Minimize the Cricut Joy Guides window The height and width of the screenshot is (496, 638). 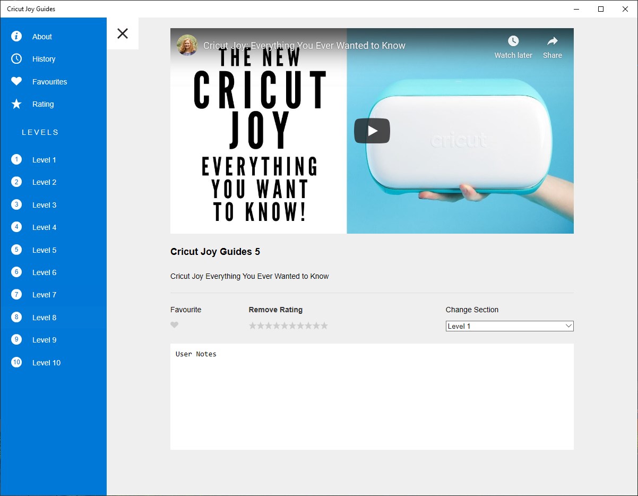pos(576,9)
